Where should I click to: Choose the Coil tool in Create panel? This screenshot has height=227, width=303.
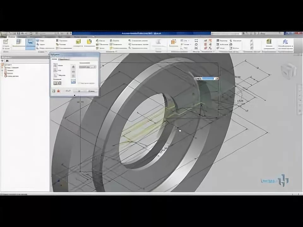coord(62,41)
